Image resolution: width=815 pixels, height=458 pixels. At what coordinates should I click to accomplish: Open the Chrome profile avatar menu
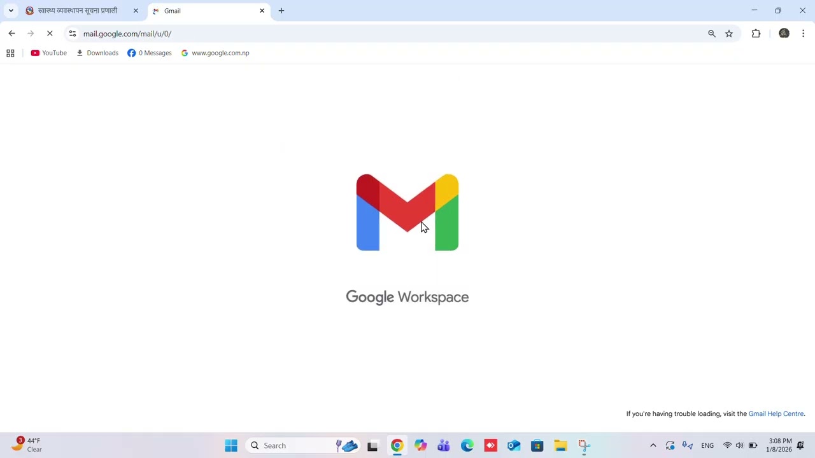pos(784,34)
